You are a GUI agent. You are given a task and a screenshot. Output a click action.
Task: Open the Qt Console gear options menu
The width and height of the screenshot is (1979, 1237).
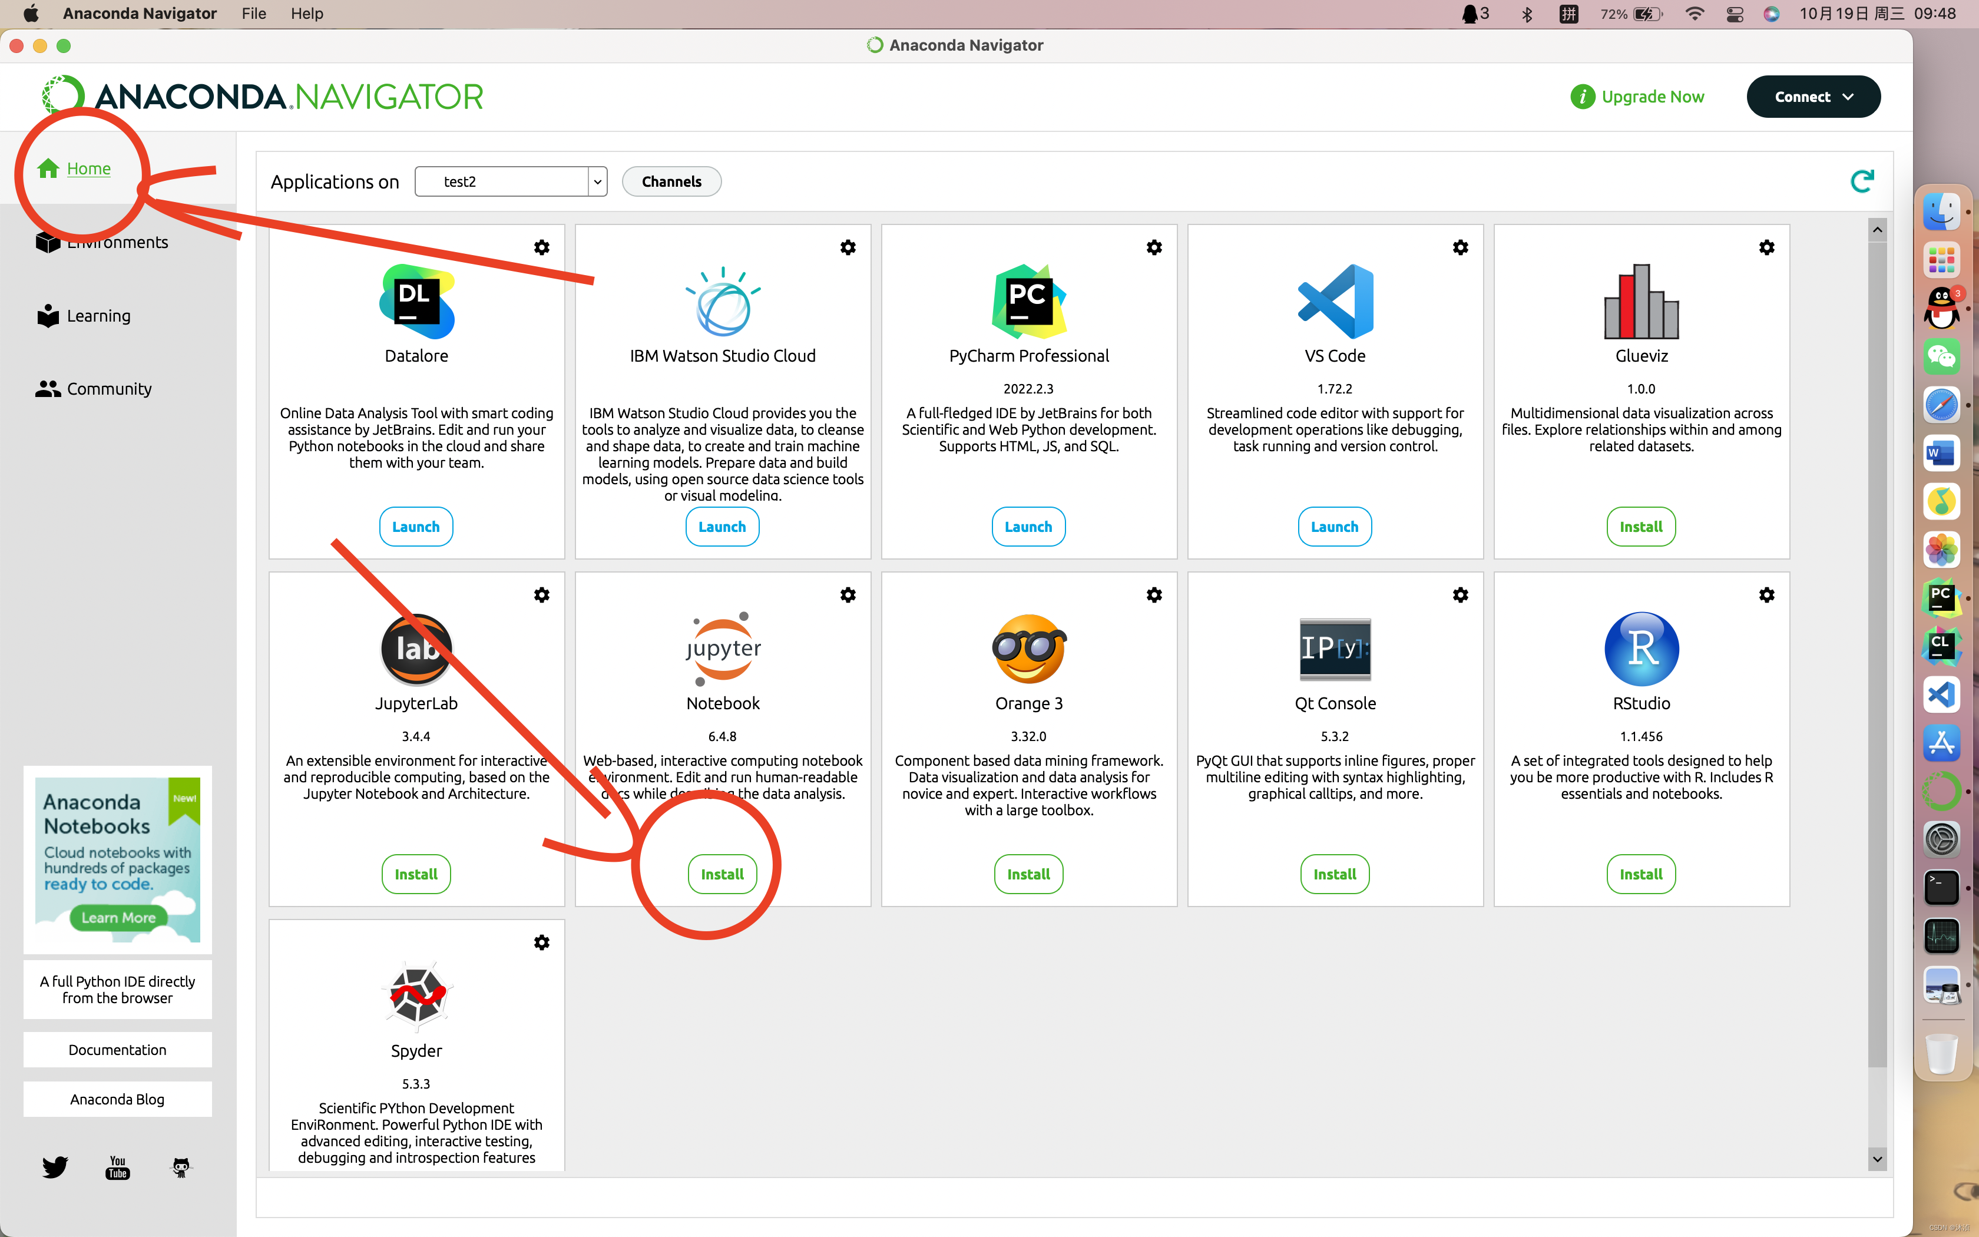click(1461, 595)
